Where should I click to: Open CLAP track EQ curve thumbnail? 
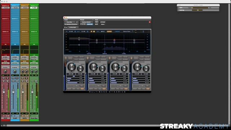[x=15, y=50]
